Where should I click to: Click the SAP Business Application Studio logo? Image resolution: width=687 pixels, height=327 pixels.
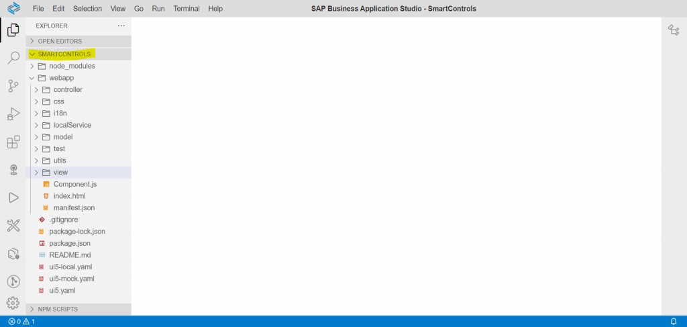pyautogui.click(x=14, y=8)
